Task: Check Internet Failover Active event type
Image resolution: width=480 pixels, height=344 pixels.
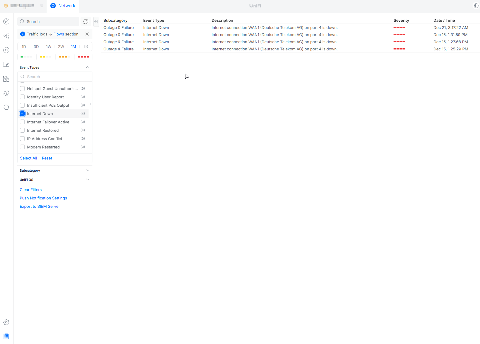Action: click(22, 122)
